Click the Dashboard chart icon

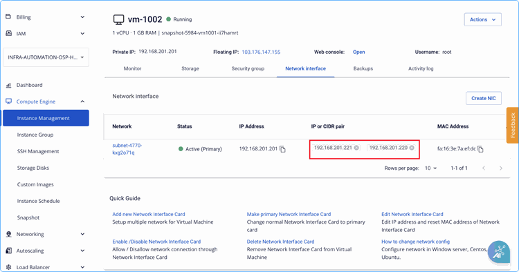coord(8,85)
